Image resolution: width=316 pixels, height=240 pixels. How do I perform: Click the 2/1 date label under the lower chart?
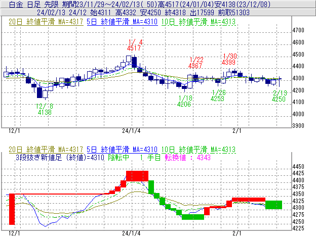tap(236, 233)
